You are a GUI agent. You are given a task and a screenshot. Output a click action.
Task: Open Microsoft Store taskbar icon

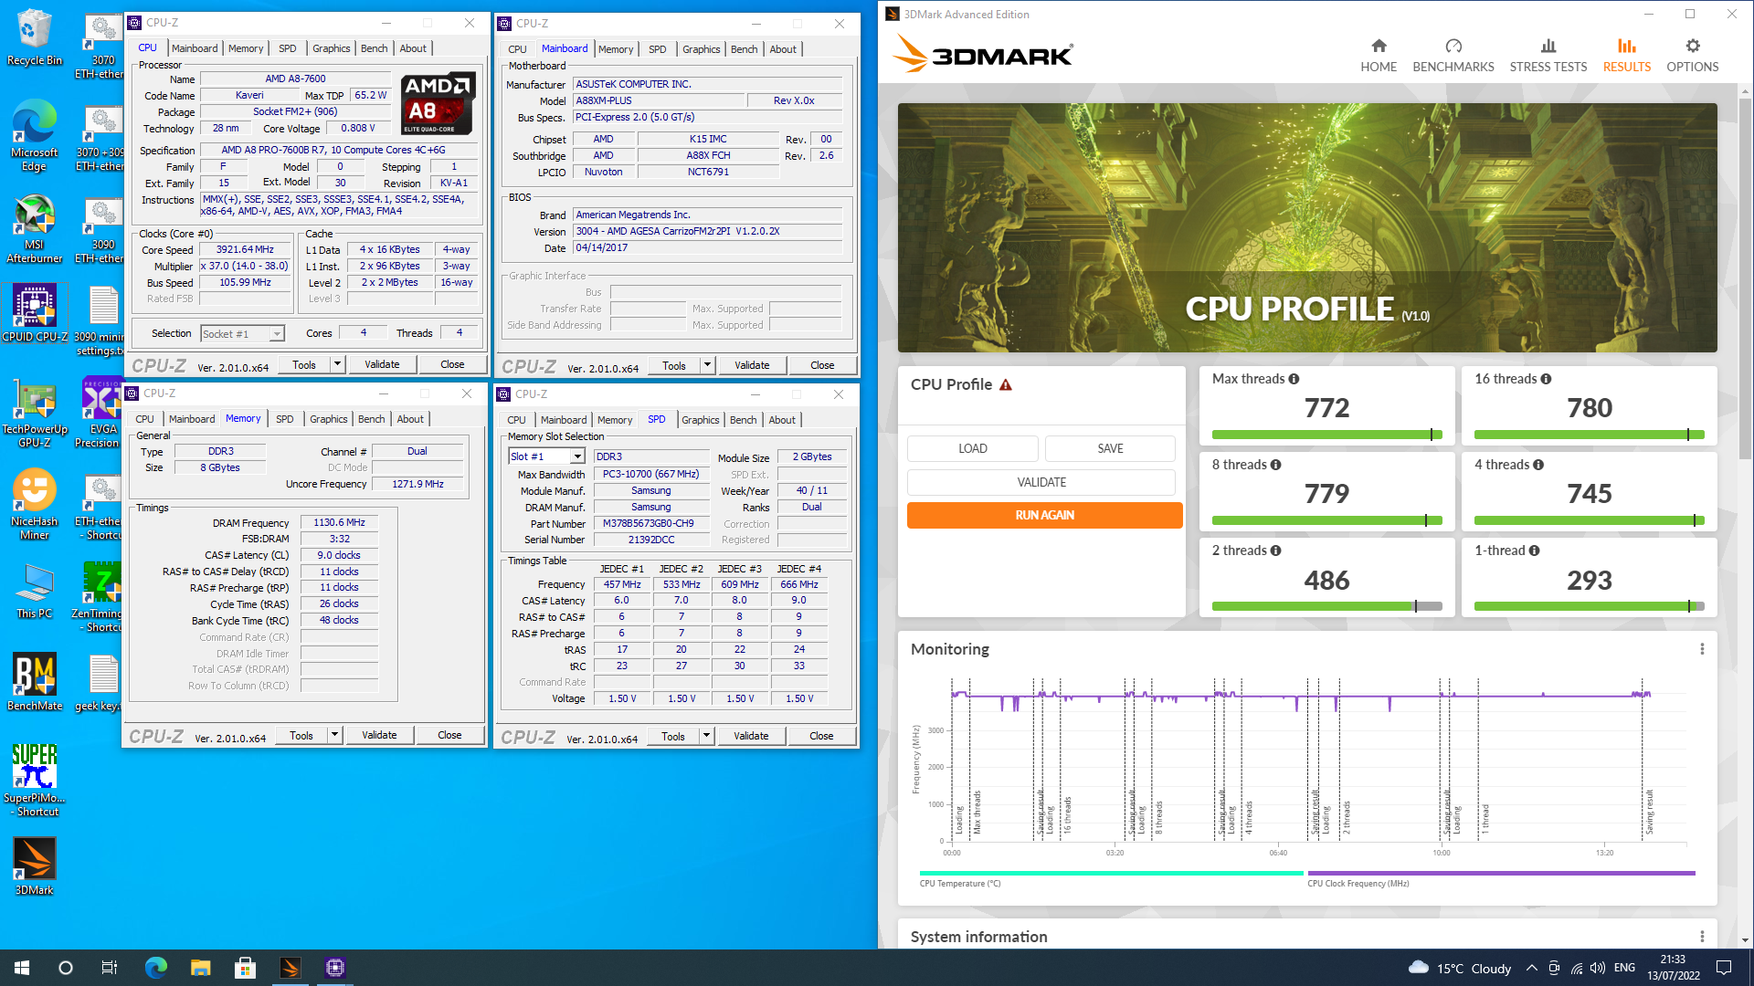click(245, 968)
